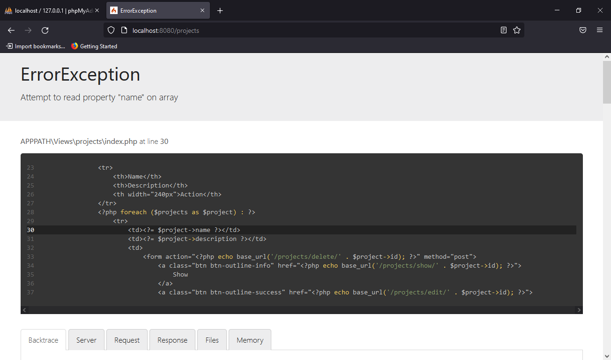Open the shield tracking protection icon
The height and width of the screenshot is (360, 611).
pyautogui.click(x=111, y=30)
